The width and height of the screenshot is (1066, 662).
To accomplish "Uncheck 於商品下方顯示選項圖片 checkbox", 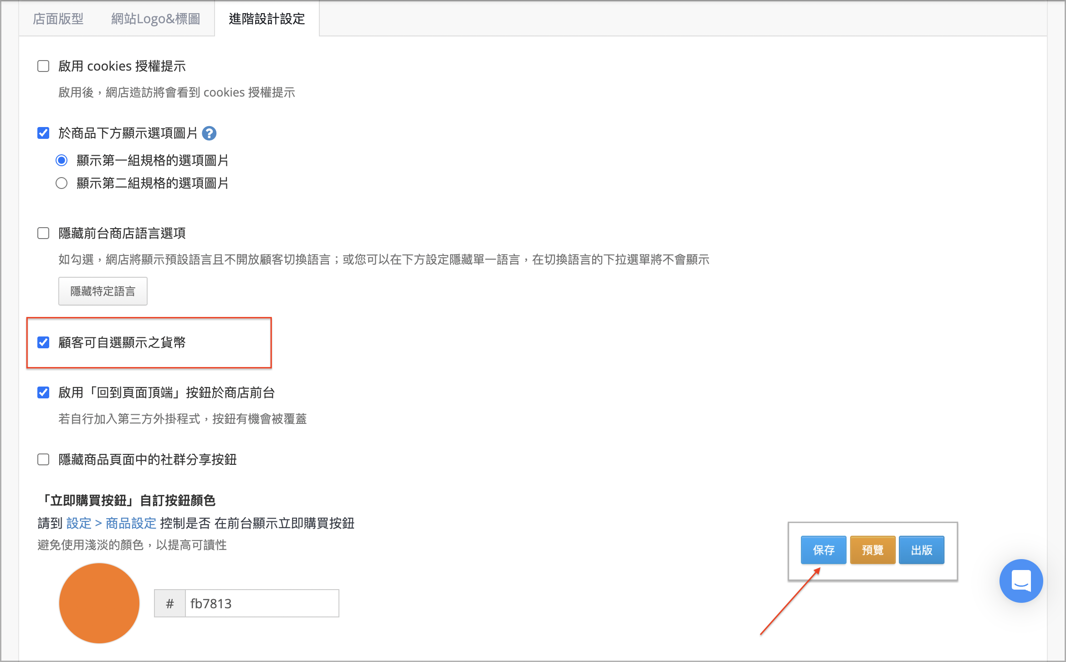I will 43,133.
